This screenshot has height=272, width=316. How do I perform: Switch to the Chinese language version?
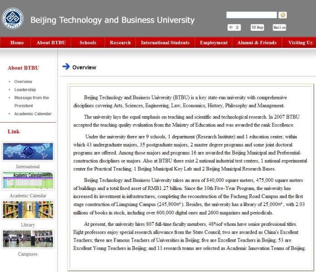click(x=234, y=27)
